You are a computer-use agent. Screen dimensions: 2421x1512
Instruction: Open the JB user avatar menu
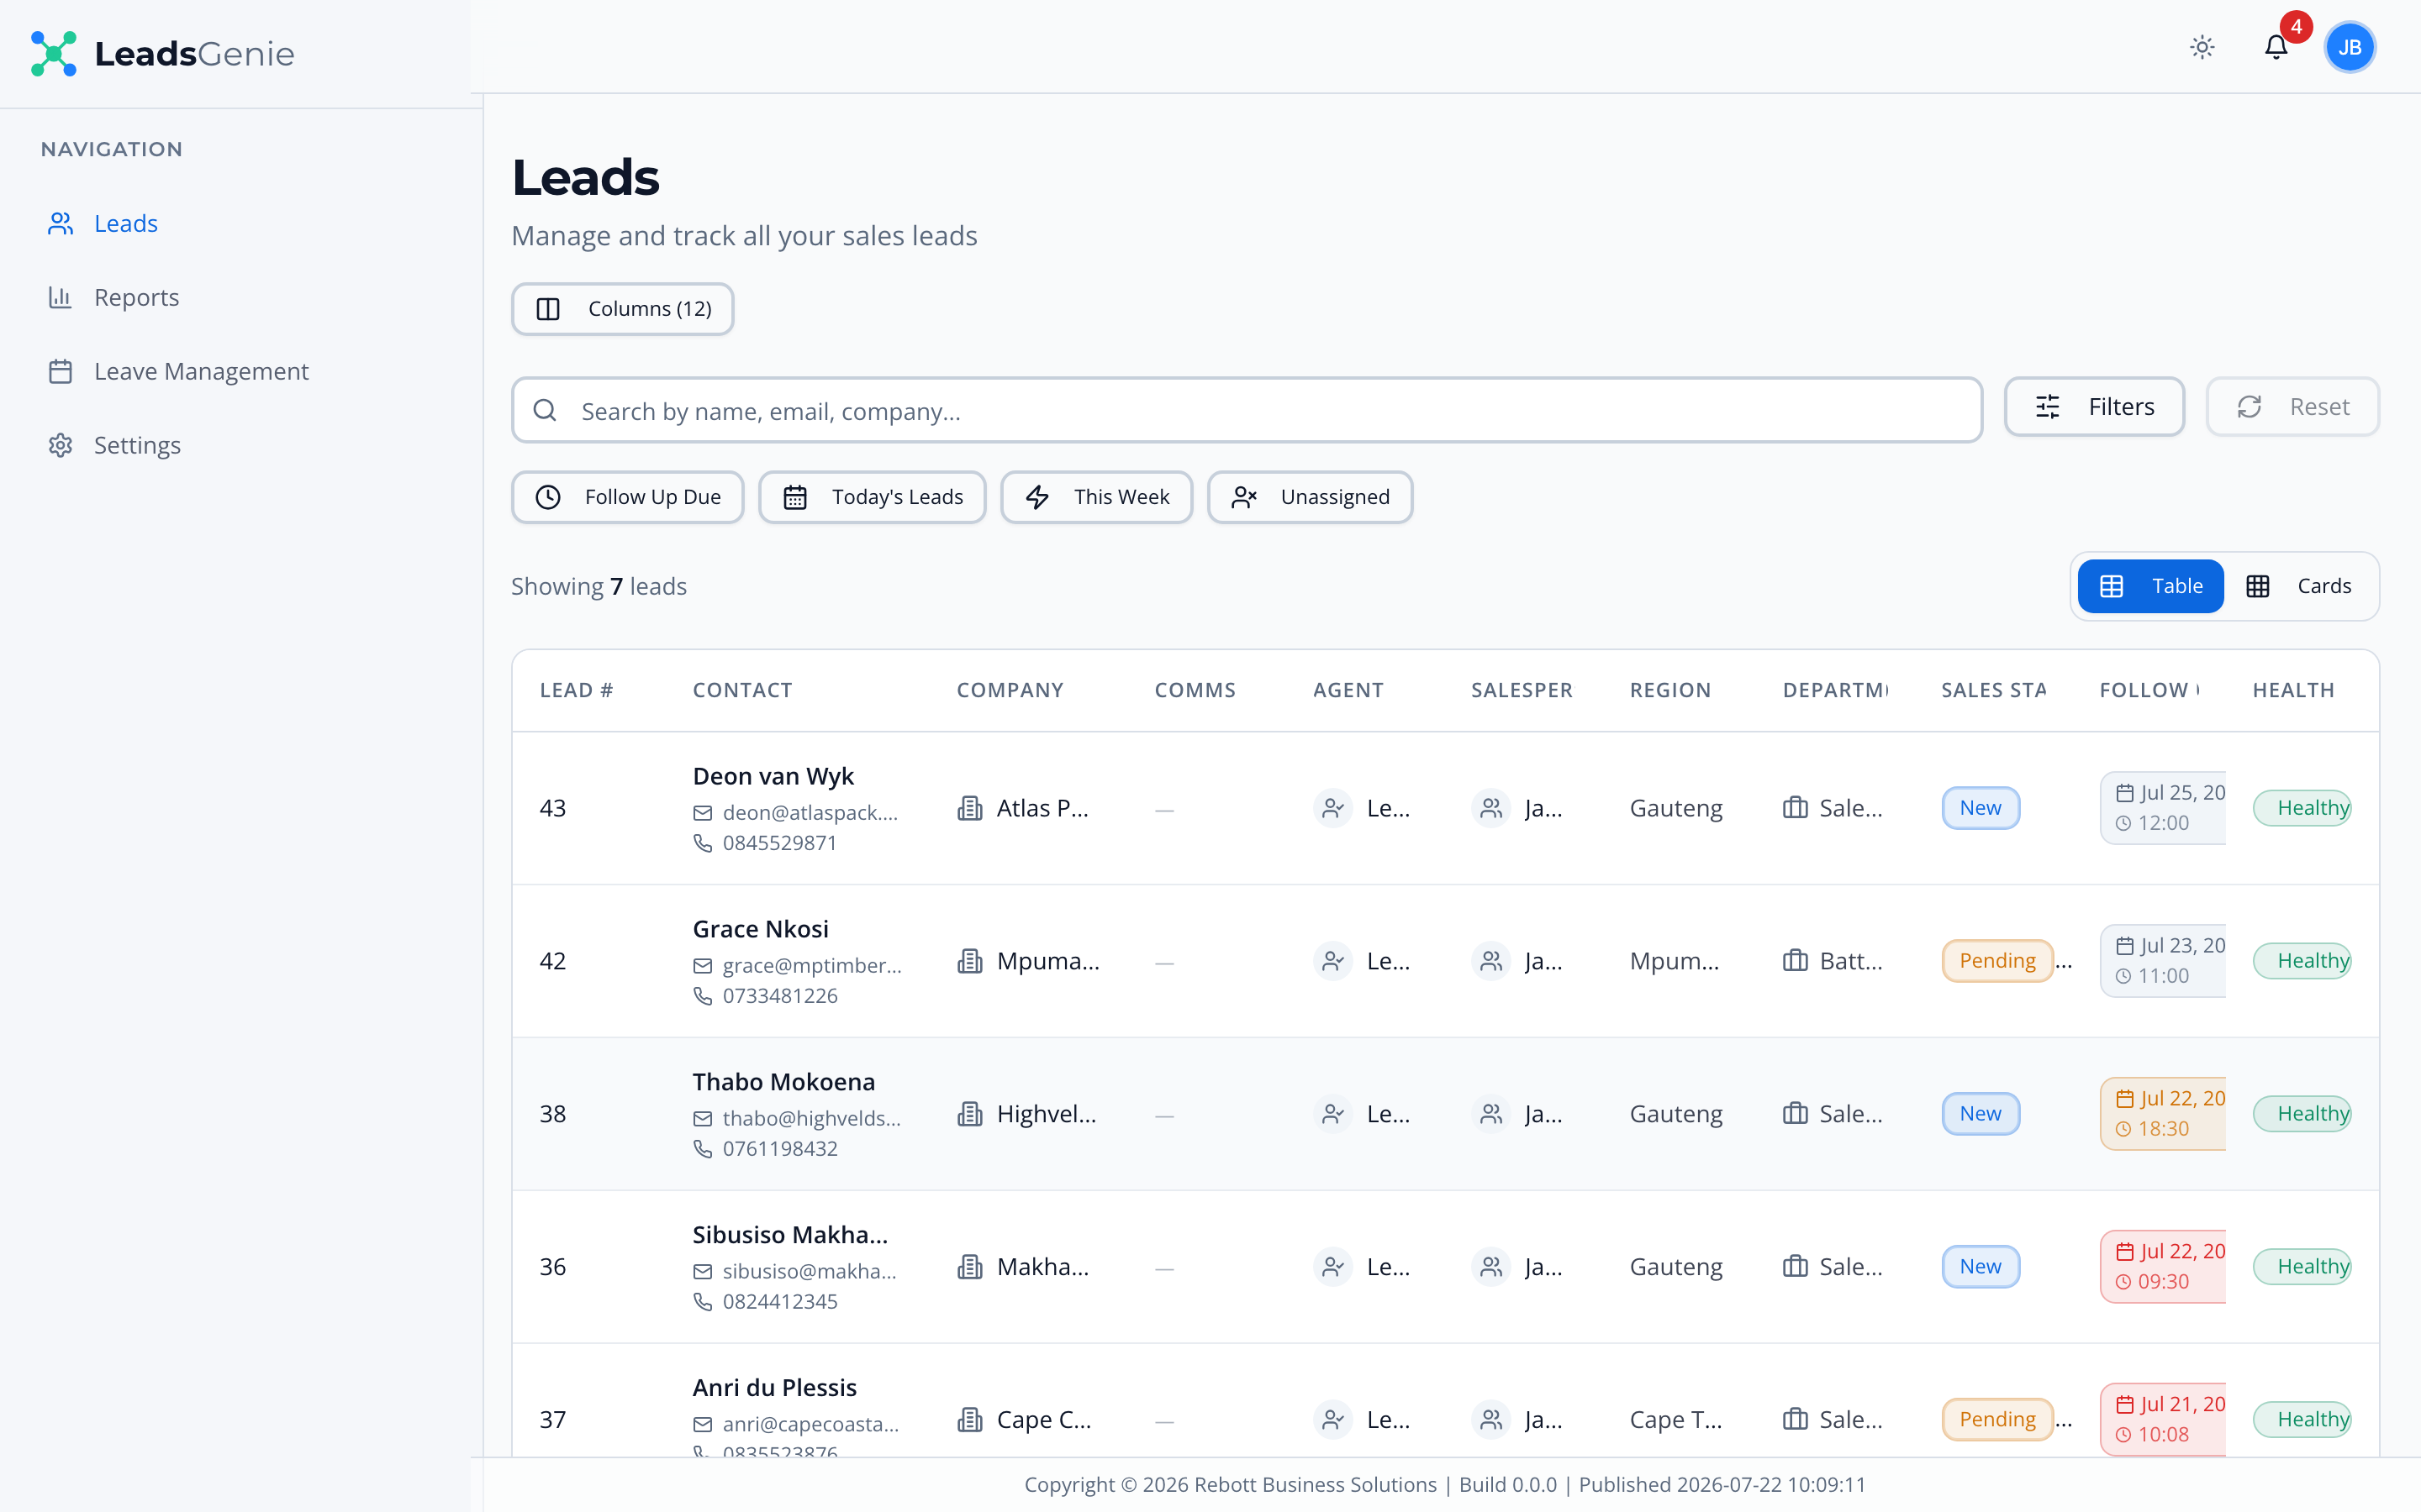pos(2350,47)
